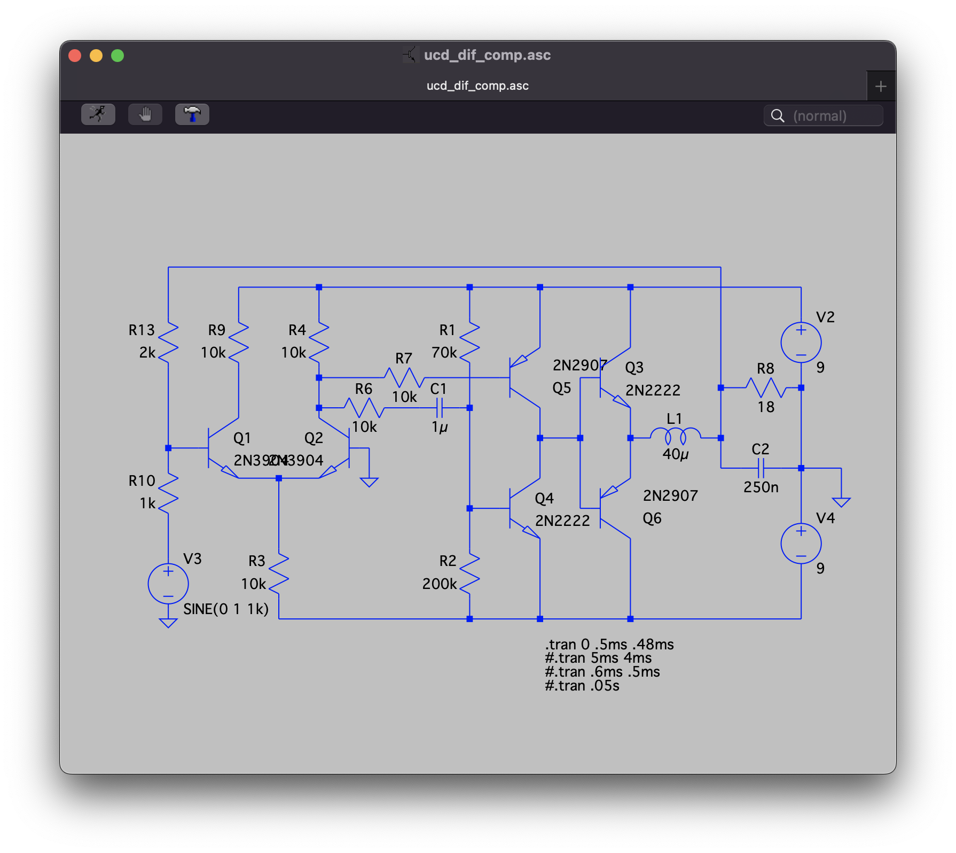The image size is (956, 853).
Task: Click resistor R7 symbol
Action: click(404, 378)
